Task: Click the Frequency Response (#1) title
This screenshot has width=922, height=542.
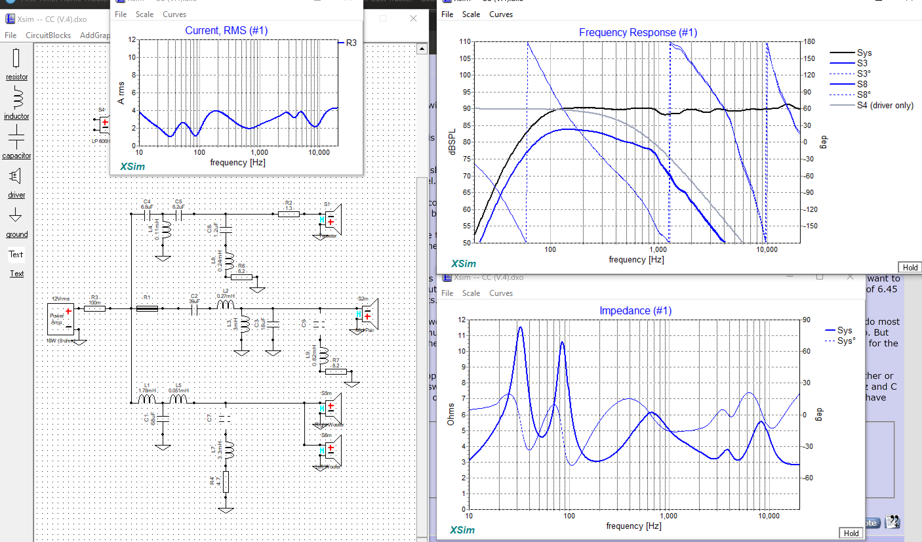Action: 638,32
